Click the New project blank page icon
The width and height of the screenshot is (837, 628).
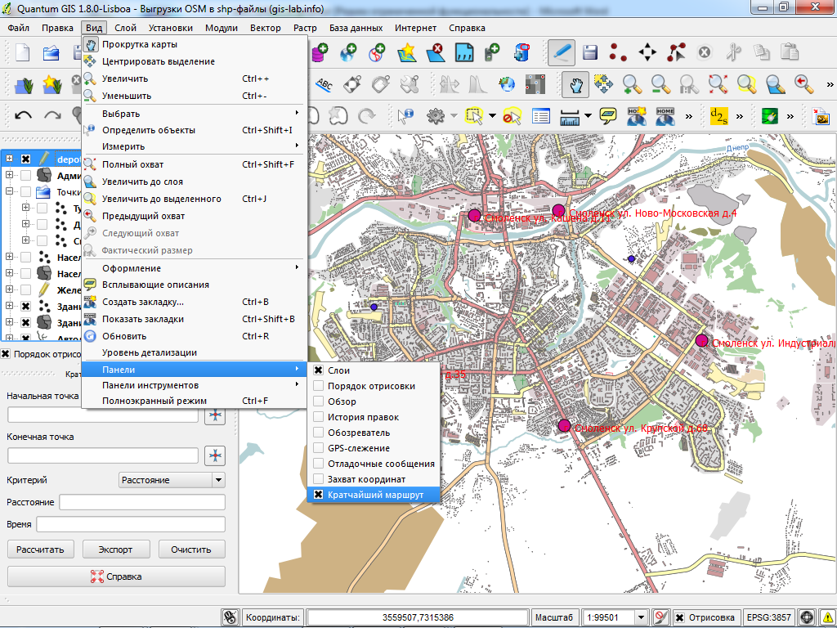22,52
